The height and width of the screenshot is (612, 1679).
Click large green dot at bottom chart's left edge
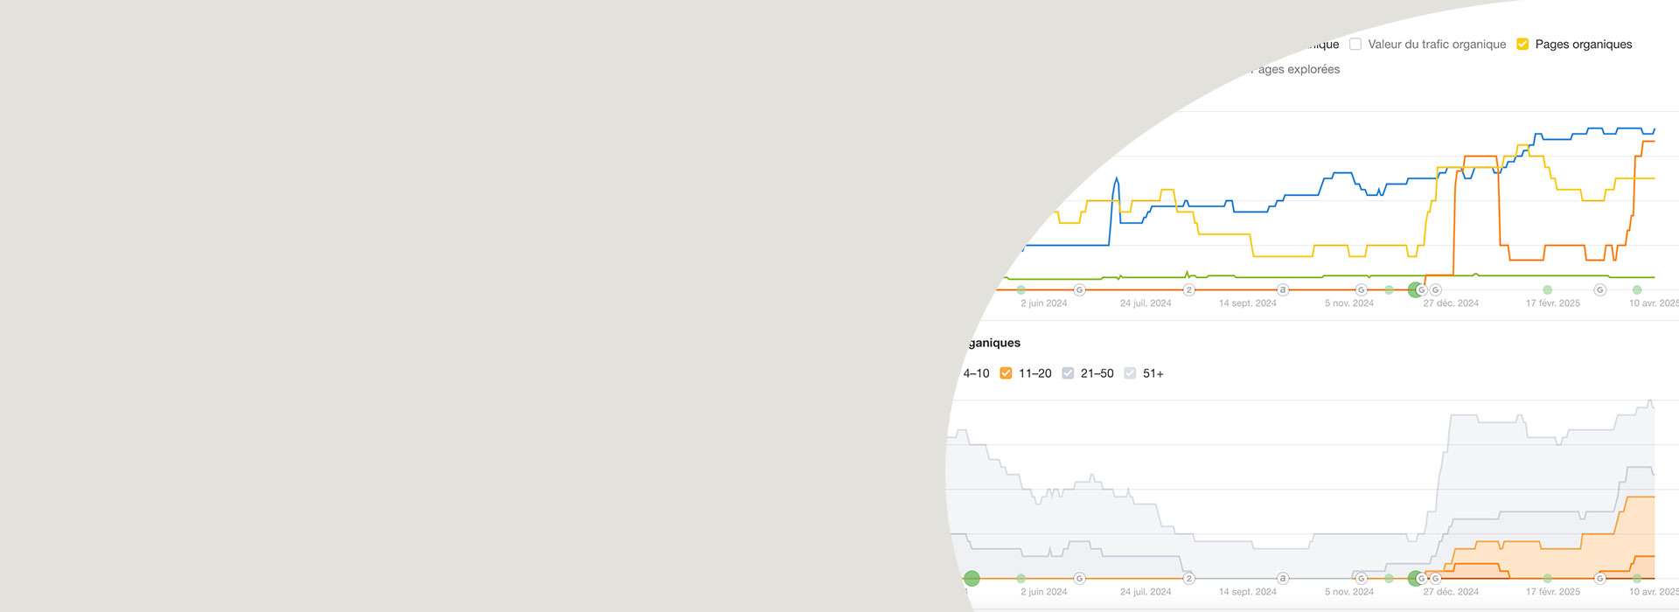(972, 578)
